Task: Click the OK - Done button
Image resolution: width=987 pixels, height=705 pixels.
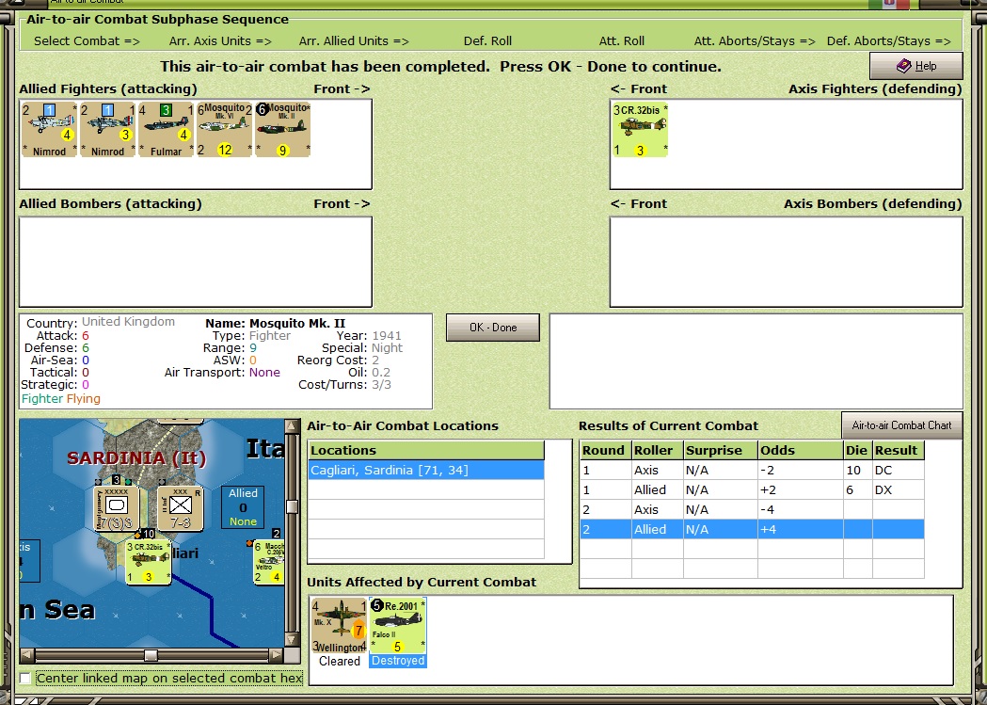Action: (493, 328)
